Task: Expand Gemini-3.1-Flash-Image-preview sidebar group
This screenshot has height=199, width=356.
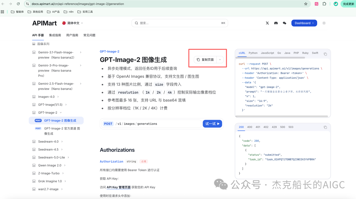Action: (81, 52)
